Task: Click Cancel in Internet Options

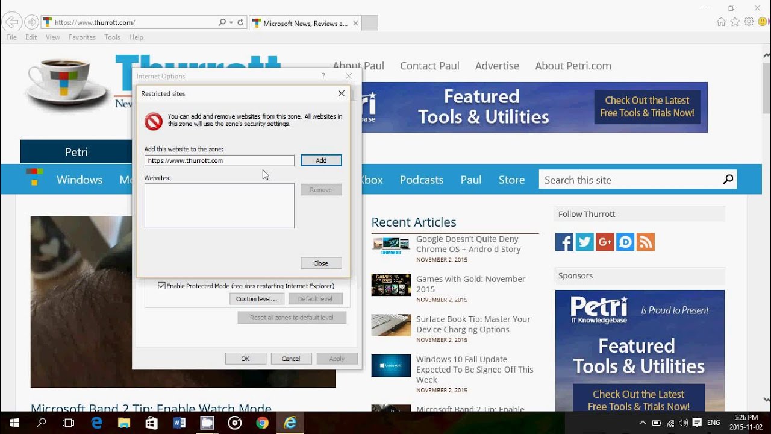Action: (291, 359)
